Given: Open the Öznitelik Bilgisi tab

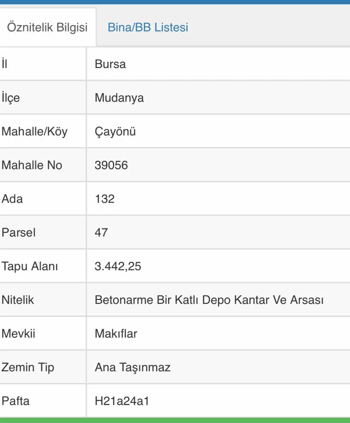Looking at the screenshot, I should point(48,27).
